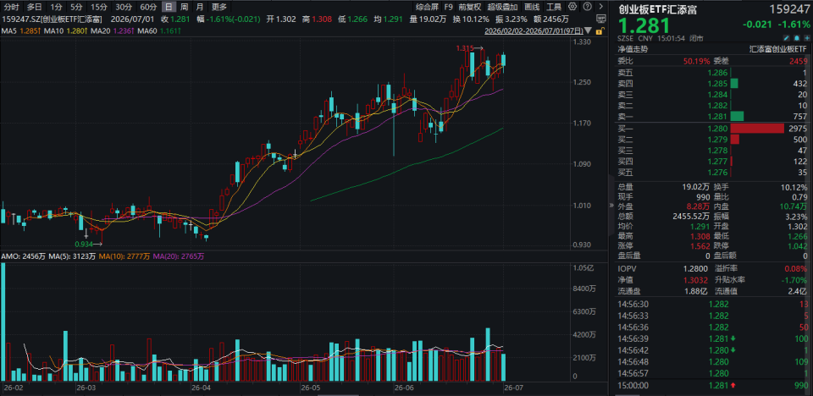Click the 净值走势 NAV trend link

(629, 49)
